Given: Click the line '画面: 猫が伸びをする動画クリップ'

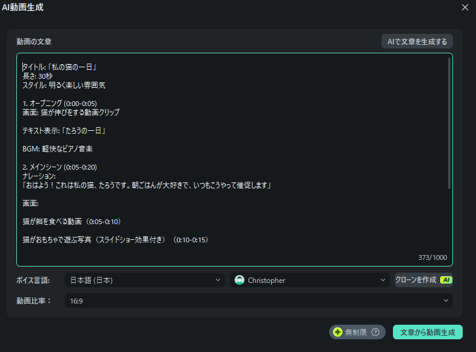Looking at the screenshot, I should 71,113.
